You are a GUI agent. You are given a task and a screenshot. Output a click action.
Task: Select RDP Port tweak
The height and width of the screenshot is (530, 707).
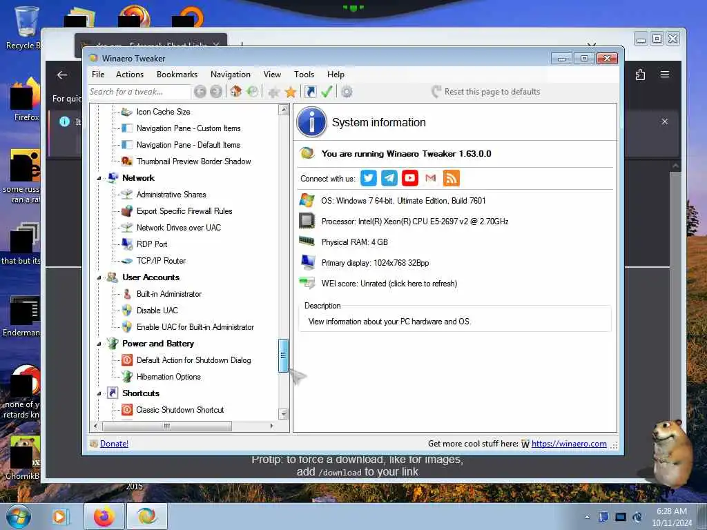152,244
